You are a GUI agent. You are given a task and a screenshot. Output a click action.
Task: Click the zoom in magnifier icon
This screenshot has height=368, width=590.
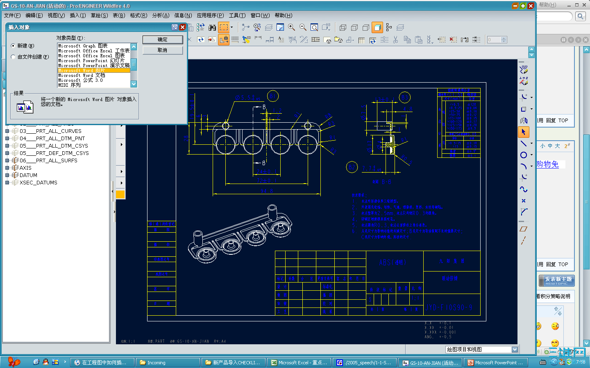291,27
